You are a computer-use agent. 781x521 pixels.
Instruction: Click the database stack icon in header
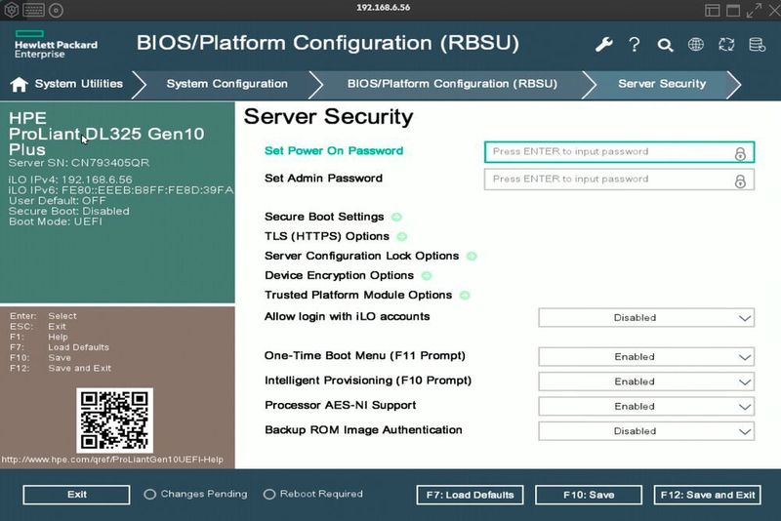(758, 44)
